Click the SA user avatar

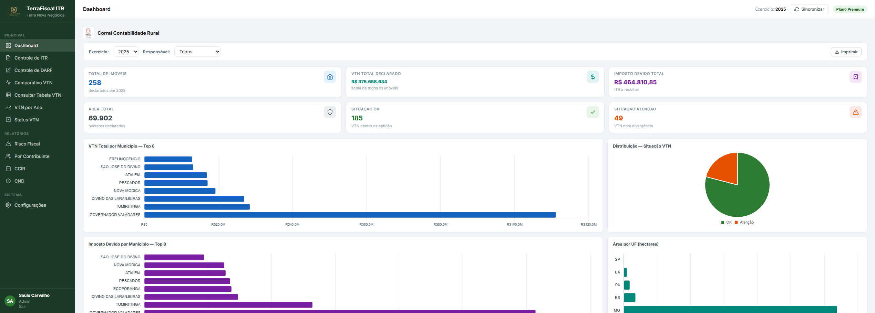(10, 301)
